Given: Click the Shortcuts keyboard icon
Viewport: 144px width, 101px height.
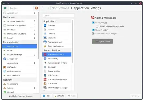Looking at the screenshot, I should pyautogui.click(x=5, y=30).
